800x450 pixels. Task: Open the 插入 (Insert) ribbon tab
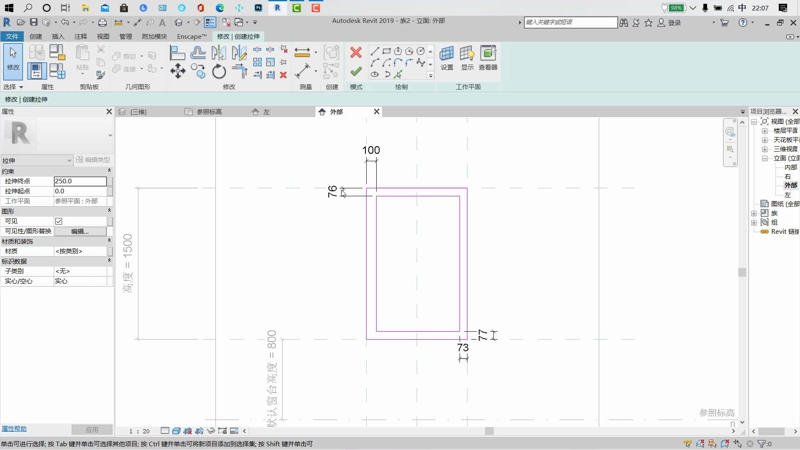click(x=58, y=36)
